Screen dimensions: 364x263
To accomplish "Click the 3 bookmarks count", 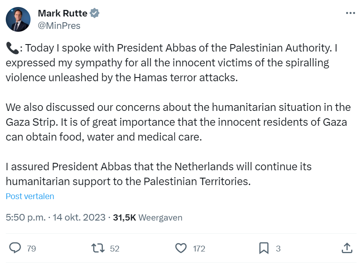I will click(278, 249).
